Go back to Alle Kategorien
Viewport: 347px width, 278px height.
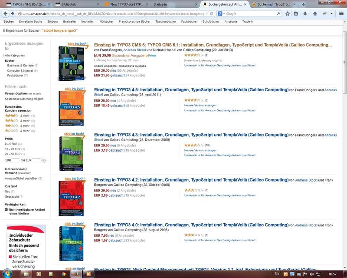(15, 56)
